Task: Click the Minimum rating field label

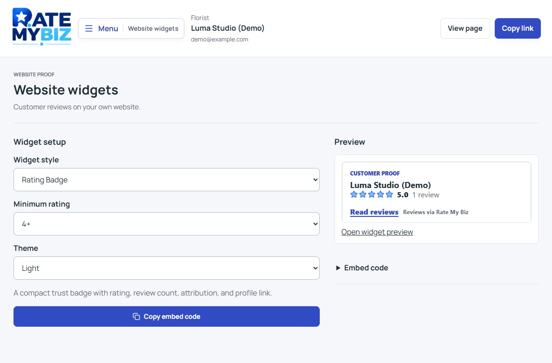Action: [42, 204]
